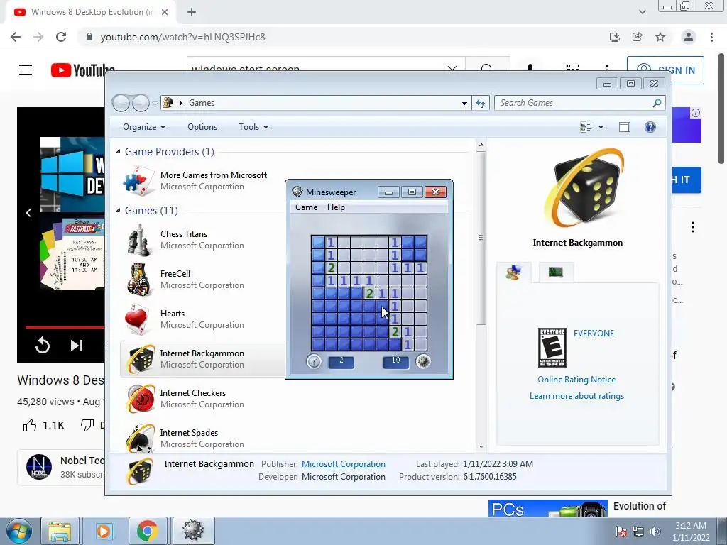The image size is (727, 545).
Task: Click the Action Center flag tray icon
Action: [x=621, y=532]
